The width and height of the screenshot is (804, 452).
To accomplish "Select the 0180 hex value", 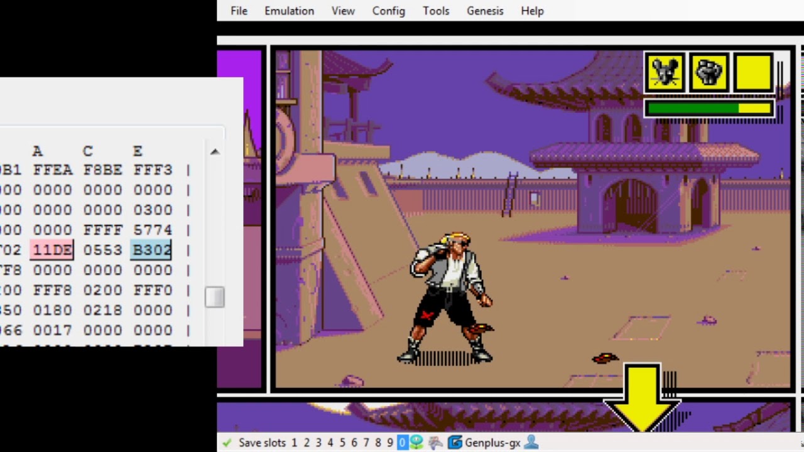I will pyautogui.click(x=53, y=310).
